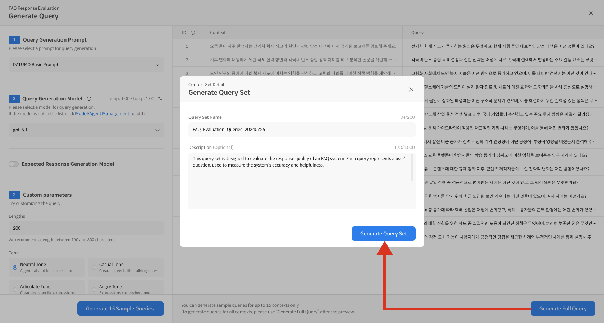Click the help icon next to ID column

point(193,33)
